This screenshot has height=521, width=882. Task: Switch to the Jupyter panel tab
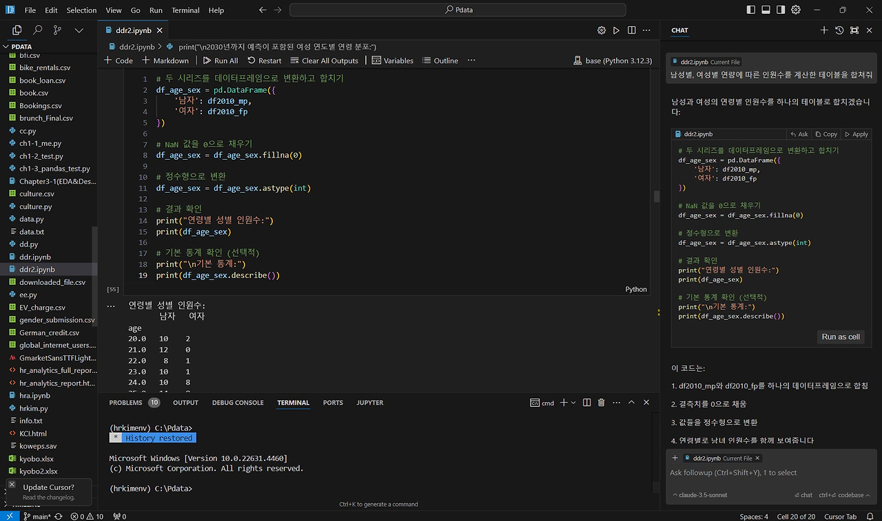[370, 403]
